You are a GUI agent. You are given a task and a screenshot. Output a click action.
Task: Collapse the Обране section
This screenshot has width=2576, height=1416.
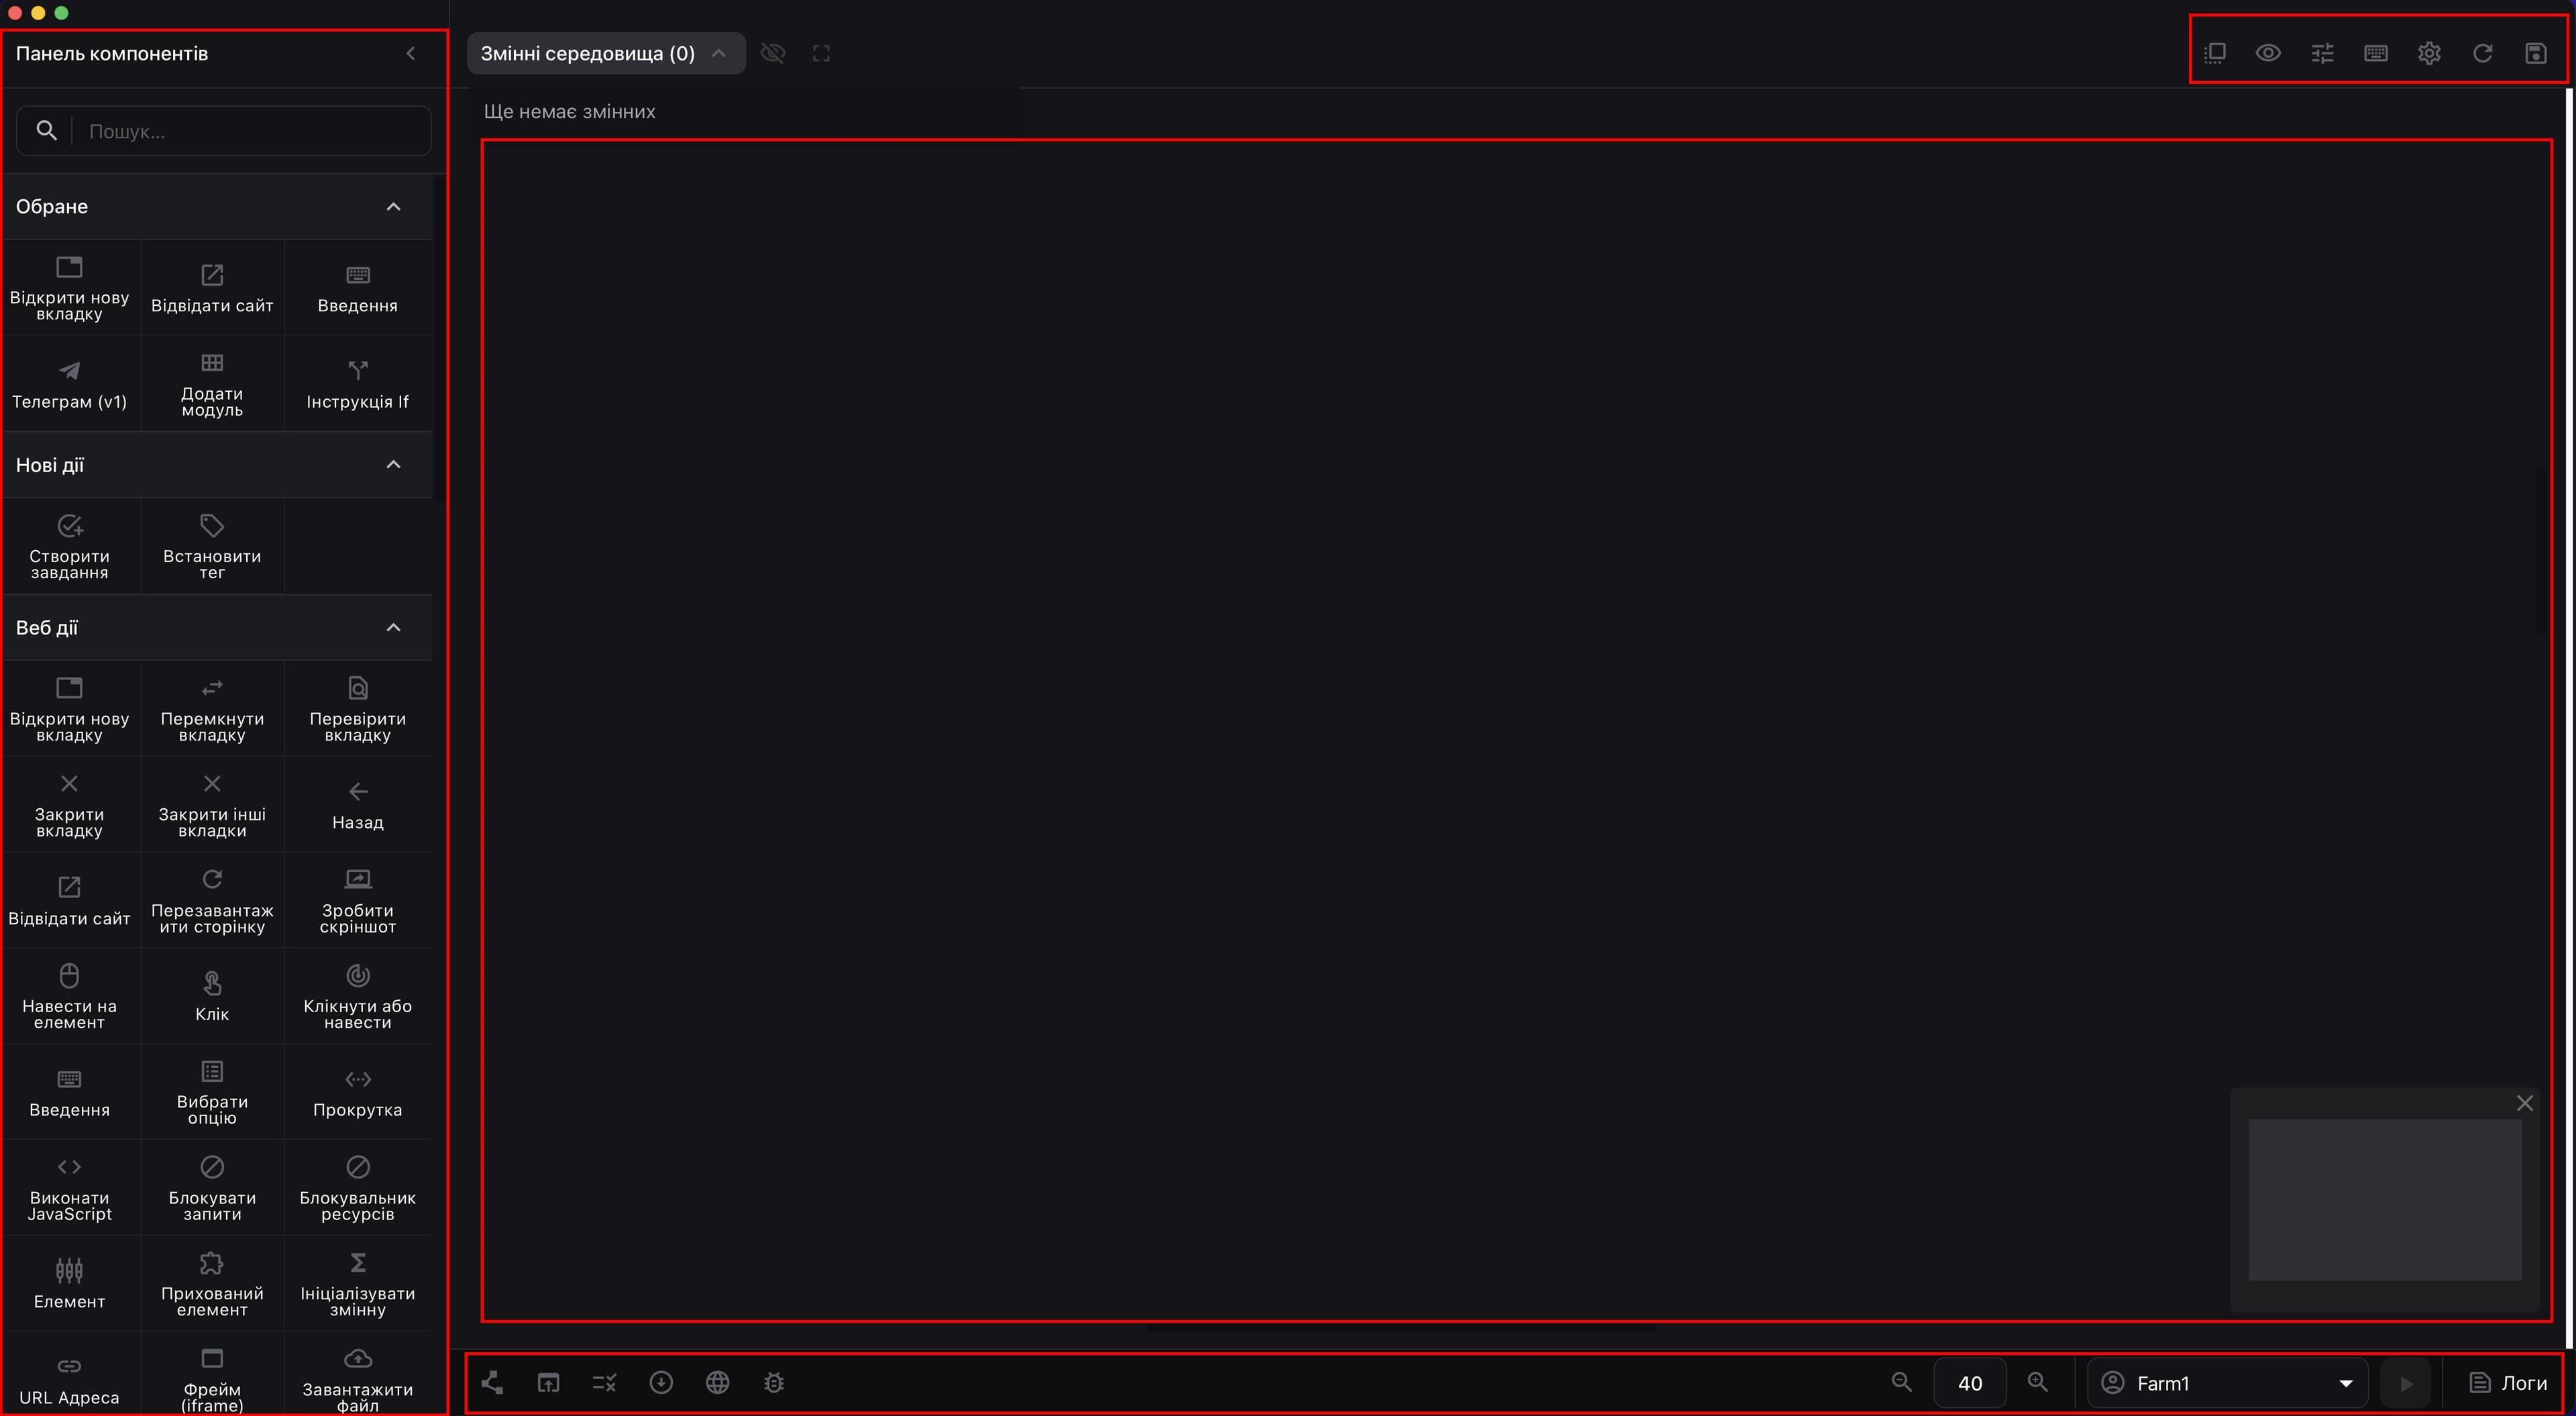pos(393,207)
